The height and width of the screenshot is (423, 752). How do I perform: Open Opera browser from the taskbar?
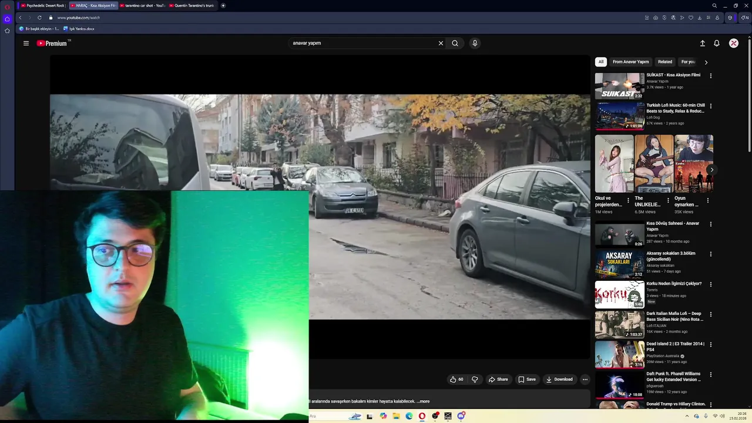[422, 416]
